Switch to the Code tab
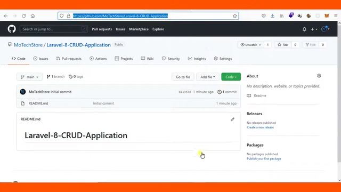Viewport: 341px width, 192px height. pos(19,59)
